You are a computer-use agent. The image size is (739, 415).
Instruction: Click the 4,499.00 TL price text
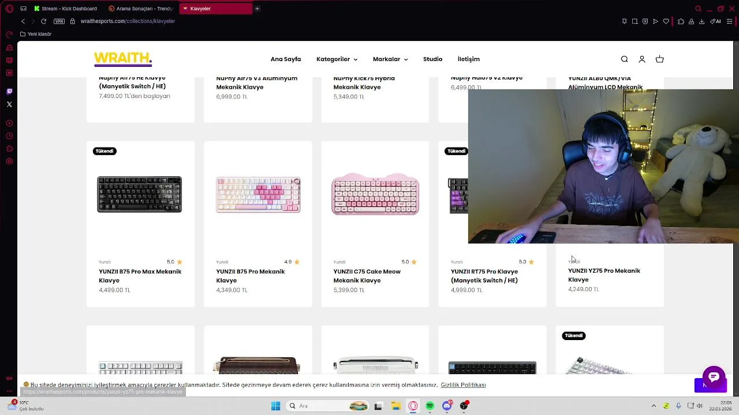pyautogui.click(x=114, y=290)
